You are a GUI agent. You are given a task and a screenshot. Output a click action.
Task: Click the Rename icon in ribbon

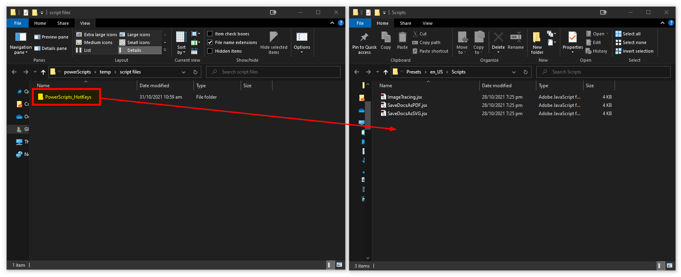click(x=515, y=38)
